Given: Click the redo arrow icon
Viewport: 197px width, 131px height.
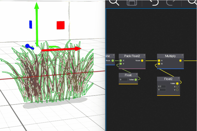Looking at the screenshot, I should (x=171, y=2).
